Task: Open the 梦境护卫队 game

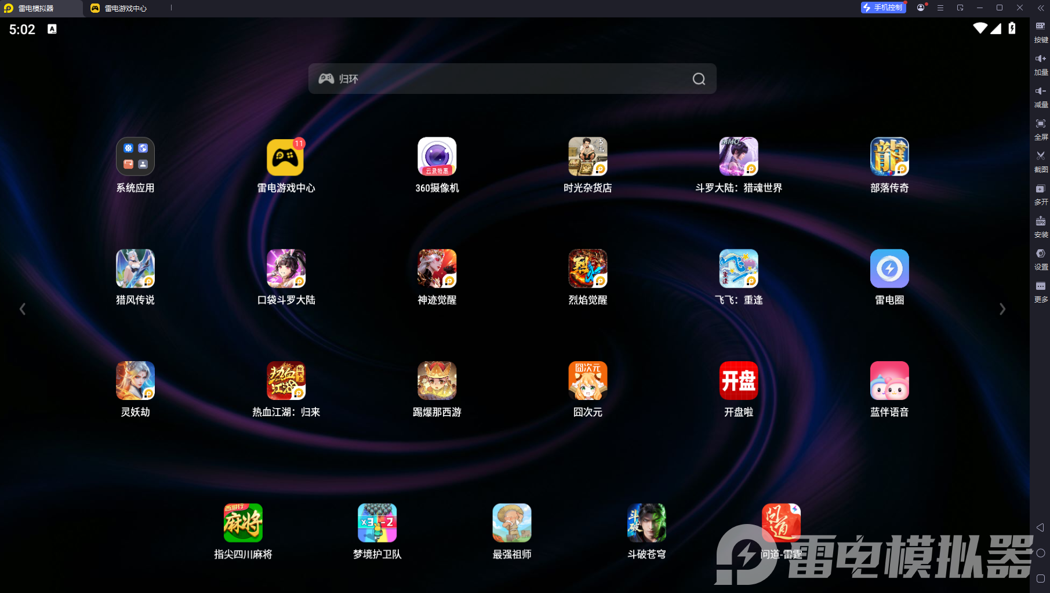Action: [377, 523]
